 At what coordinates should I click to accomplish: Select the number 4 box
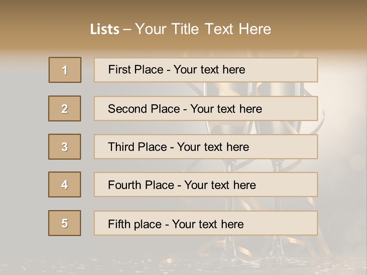(x=65, y=184)
